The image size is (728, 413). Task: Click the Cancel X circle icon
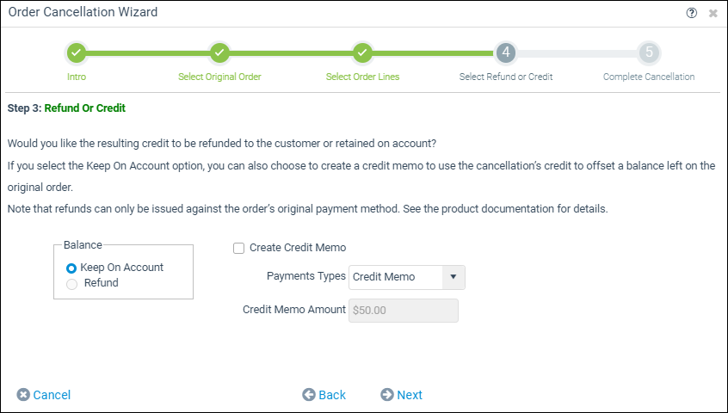(23, 394)
